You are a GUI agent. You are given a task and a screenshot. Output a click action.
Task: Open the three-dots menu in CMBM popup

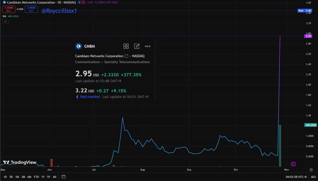click(147, 46)
